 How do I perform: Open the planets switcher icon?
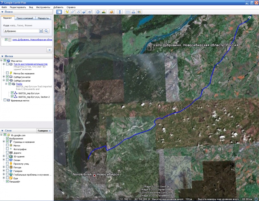pyautogui.click(x=112, y=12)
